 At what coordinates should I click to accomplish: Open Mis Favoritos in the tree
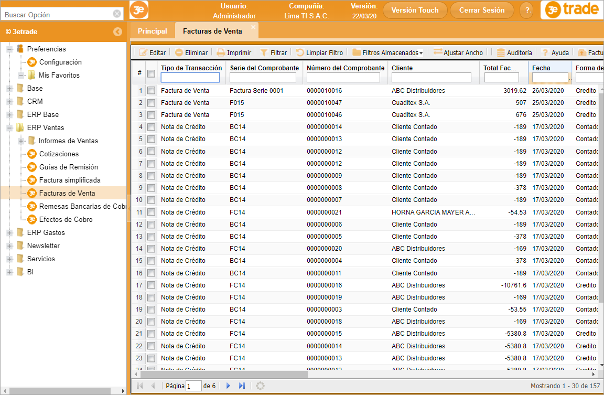[59, 75]
